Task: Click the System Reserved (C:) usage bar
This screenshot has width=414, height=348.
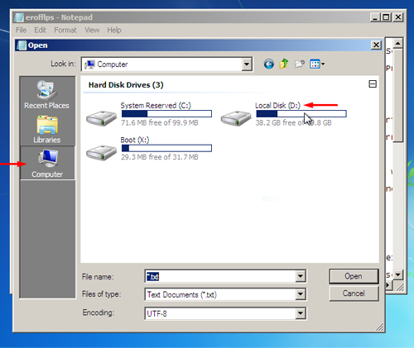Action: coord(166,114)
